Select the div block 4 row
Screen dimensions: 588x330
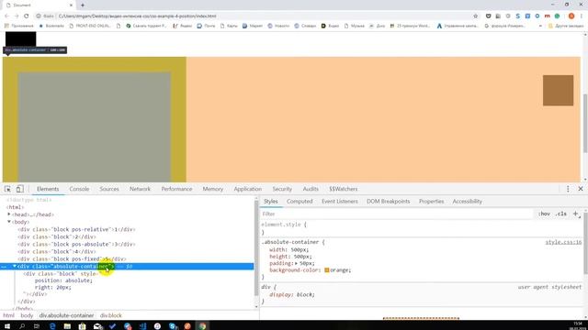click(57, 251)
